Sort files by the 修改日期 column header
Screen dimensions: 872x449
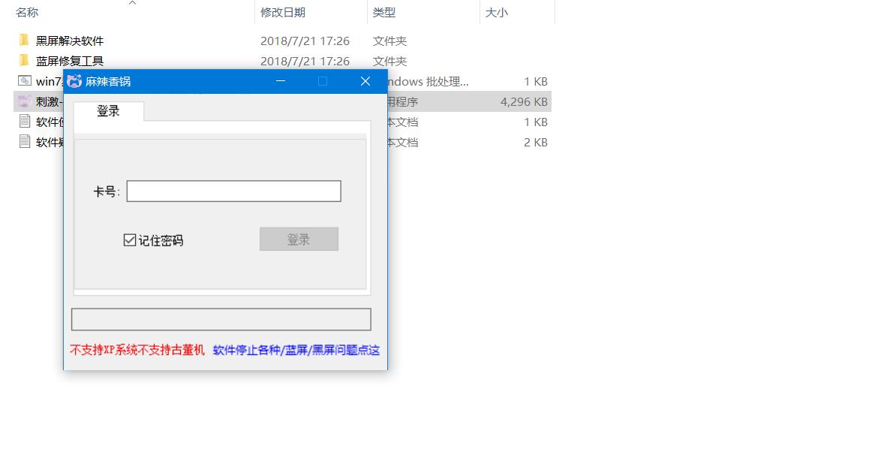pyautogui.click(x=283, y=12)
